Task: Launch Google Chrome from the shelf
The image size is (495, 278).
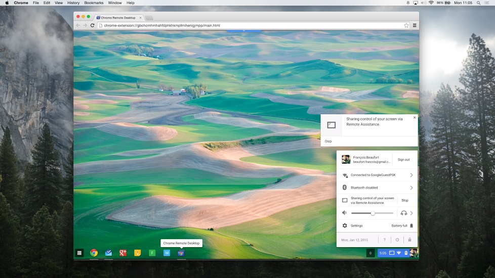Action: [x=94, y=253]
